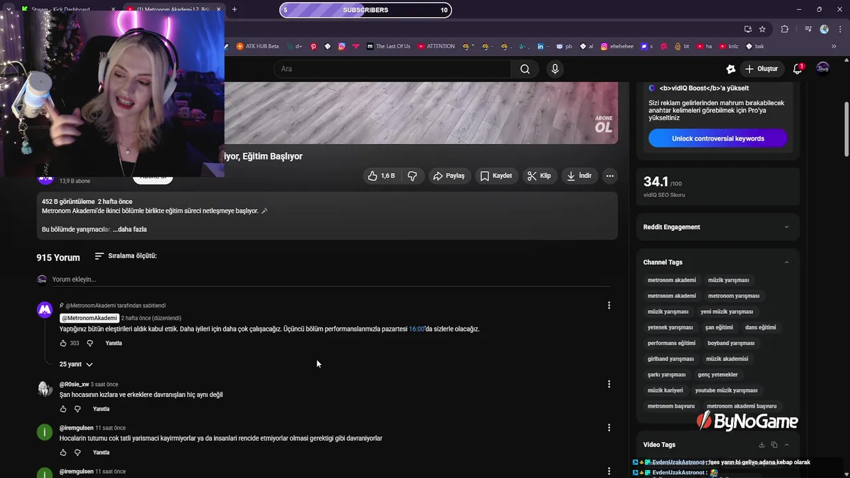Open a new browser tab
Image resolution: width=850 pixels, height=478 pixels.
pyautogui.click(x=234, y=9)
